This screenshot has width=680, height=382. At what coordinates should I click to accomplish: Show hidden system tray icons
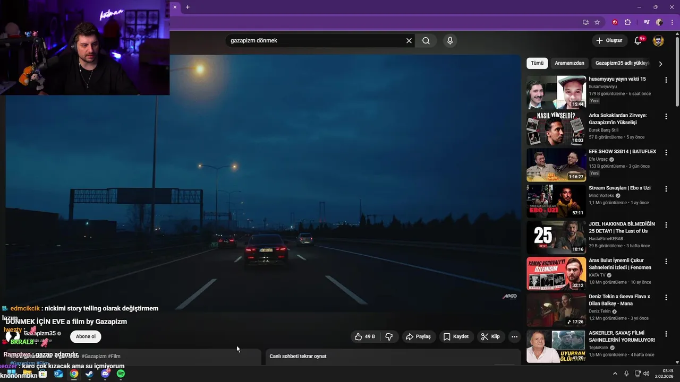(x=615, y=374)
